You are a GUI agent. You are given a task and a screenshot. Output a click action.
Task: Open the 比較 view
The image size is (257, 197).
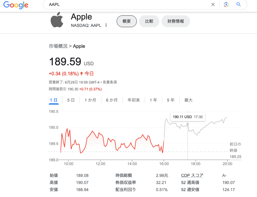[x=149, y=21]
